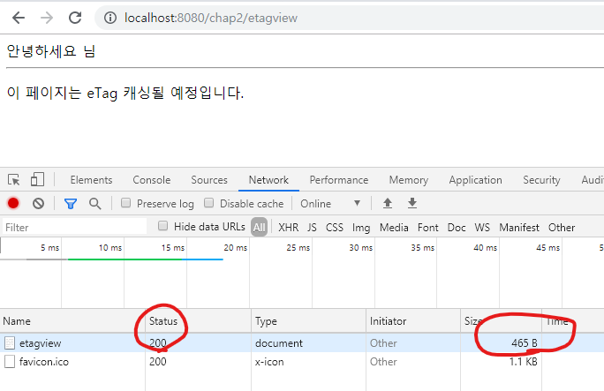Reload the page with the refresh icon
The height and width of the screenshot is (391, 604).
coord(75,18)
